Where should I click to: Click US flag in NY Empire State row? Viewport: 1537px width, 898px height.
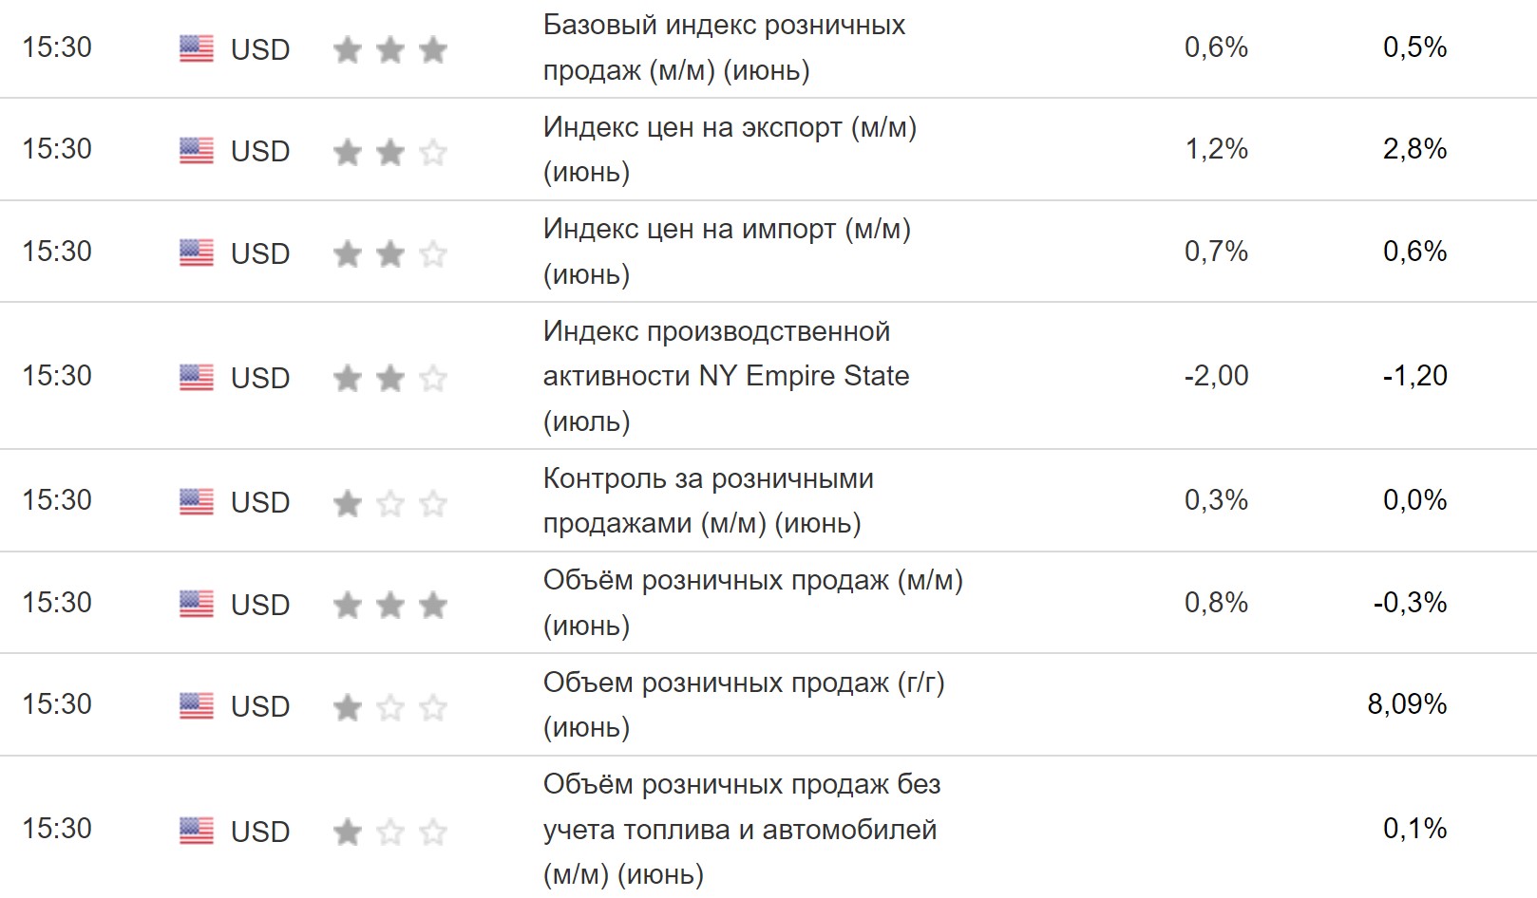coord(197,377)
